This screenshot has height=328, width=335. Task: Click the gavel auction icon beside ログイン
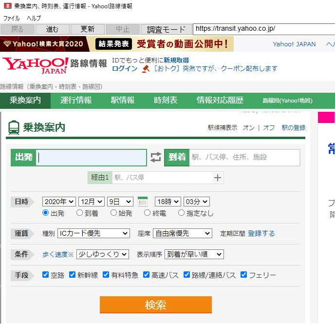point(146,69)
